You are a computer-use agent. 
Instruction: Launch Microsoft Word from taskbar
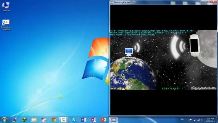click(83, 120)
